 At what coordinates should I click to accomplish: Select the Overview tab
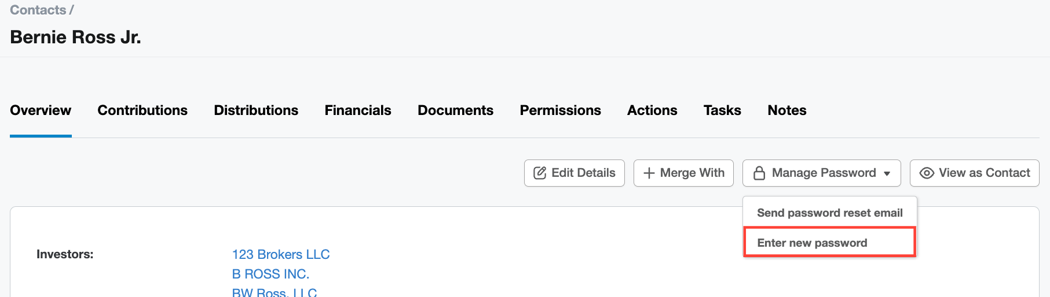(41, 110)
